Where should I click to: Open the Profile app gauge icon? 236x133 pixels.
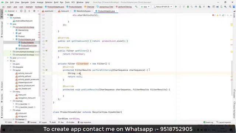tap(196, 7)
